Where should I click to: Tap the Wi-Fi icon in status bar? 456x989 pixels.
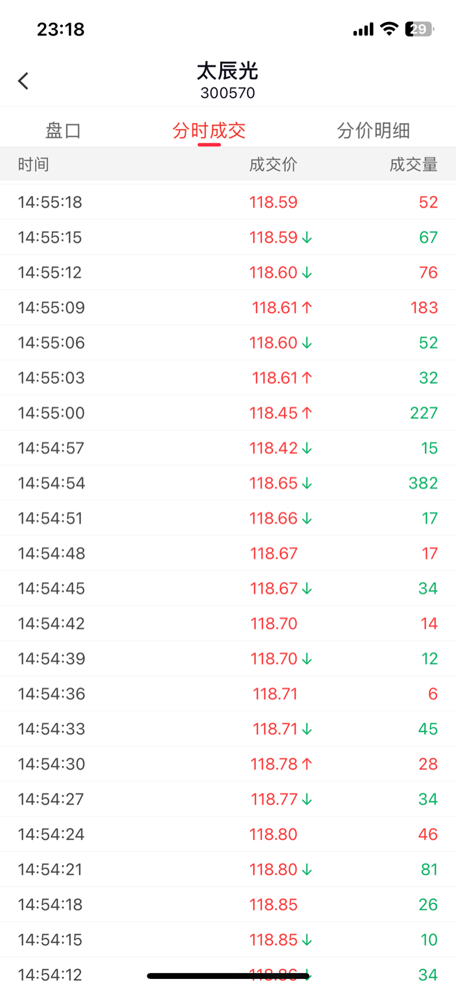coord(389,29)
